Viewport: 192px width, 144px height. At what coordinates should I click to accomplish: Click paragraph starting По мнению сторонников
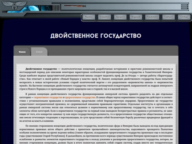(x=96, y=134)
